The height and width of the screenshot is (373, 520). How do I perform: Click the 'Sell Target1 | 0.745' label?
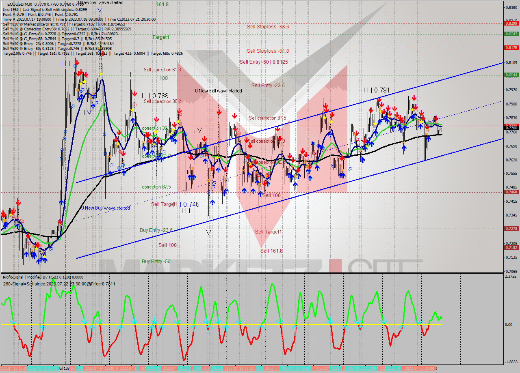(175, 204)
